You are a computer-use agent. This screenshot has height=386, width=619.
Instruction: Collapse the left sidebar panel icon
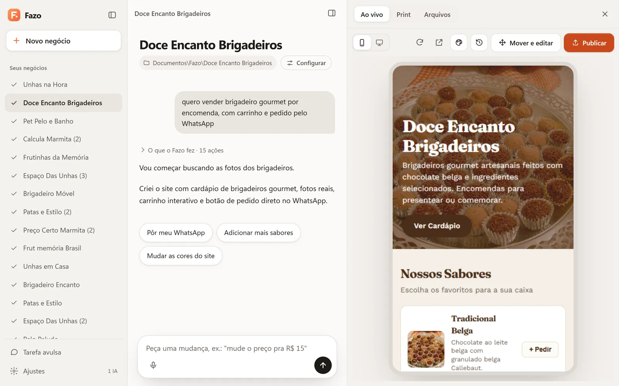[112, 15]
